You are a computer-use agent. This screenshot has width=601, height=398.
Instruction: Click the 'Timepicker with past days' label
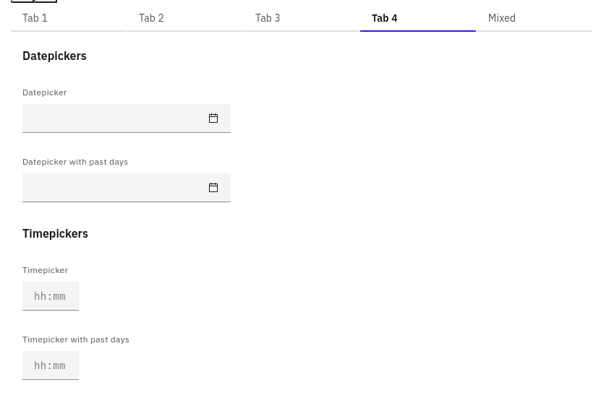[76, 339]
